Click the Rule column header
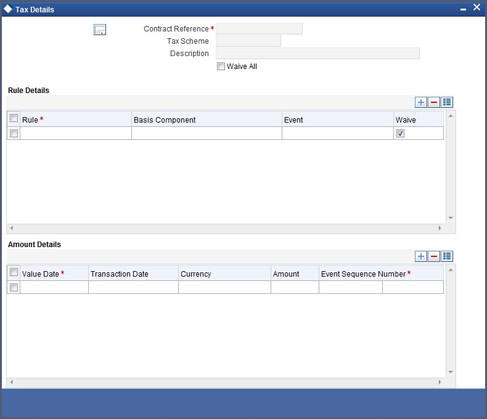Viewport: 487px width, 419px height. [76, 120]
